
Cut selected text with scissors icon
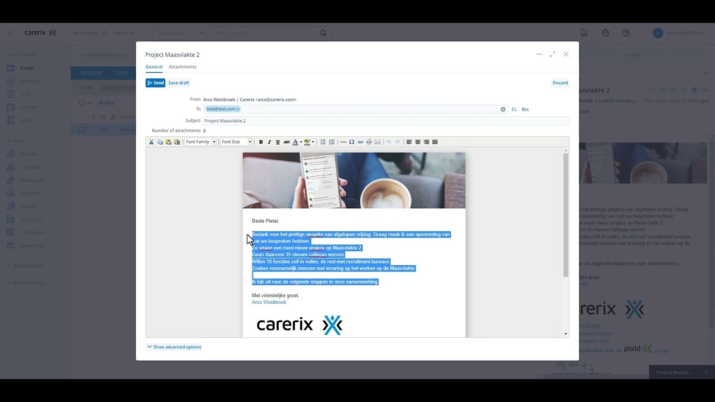[x=151, y=142]
